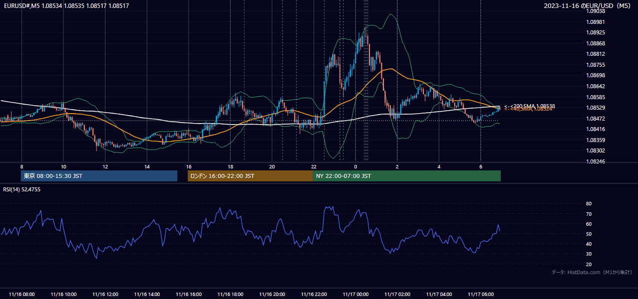
Task: Click price axis label 1.08755
Action: (596, 65)
